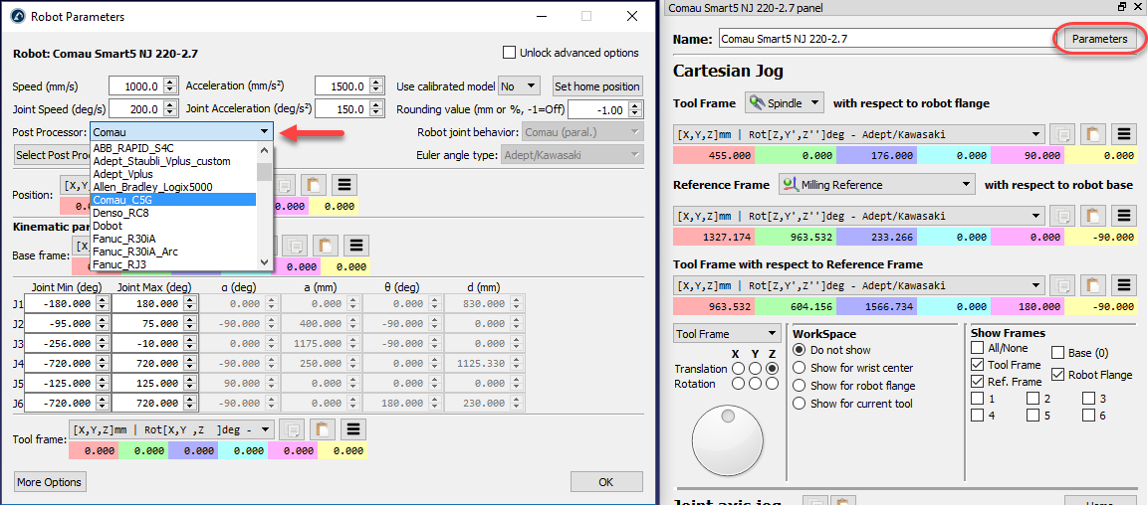Open pose format dropdown under Spindle tool frame
Image resolution: width=1148 pixels, height=505 pixels.
(859, 134)
